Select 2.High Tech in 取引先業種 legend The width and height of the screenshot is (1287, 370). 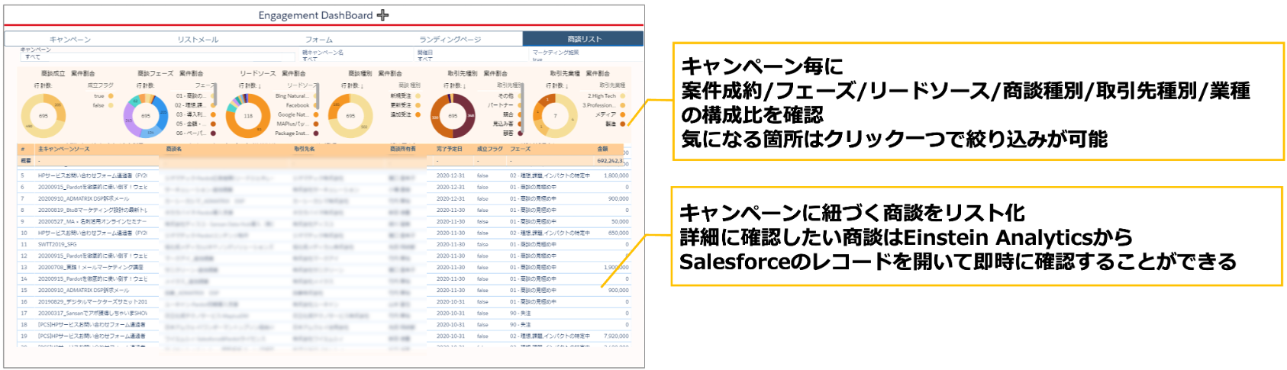coord(606,96)
